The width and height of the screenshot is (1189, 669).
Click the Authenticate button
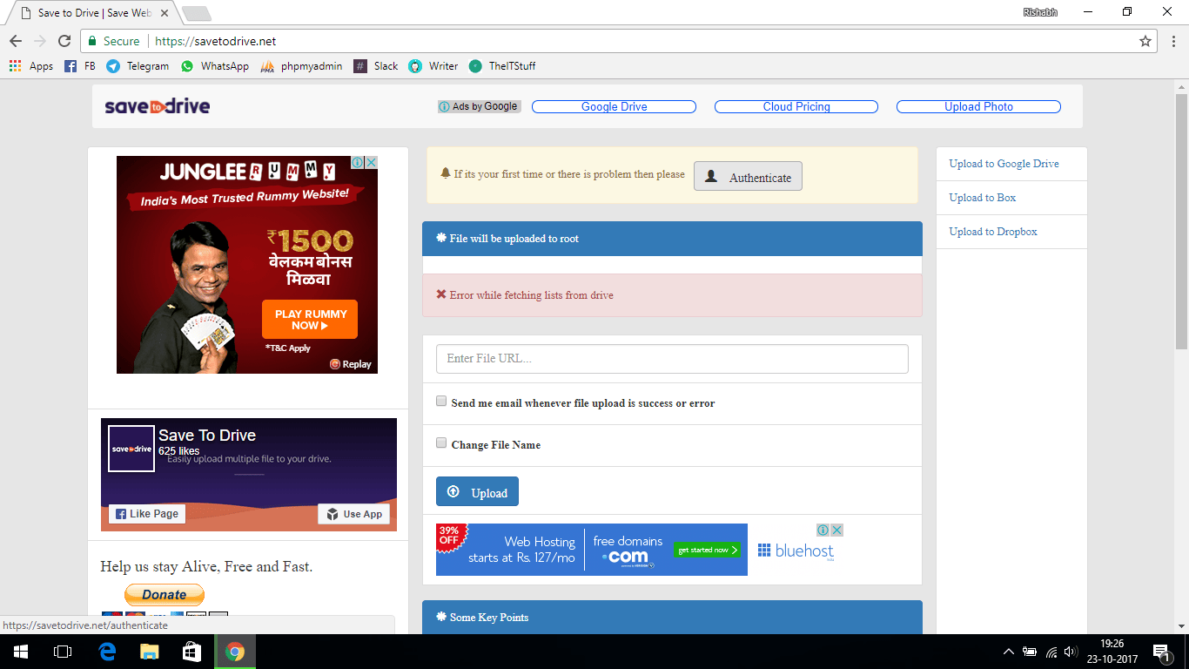748,176
